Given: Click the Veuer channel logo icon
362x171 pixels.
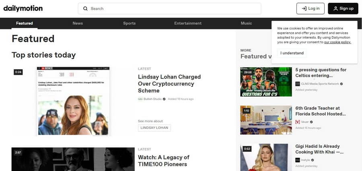Looking at the screenshot, I should [298, 122].
